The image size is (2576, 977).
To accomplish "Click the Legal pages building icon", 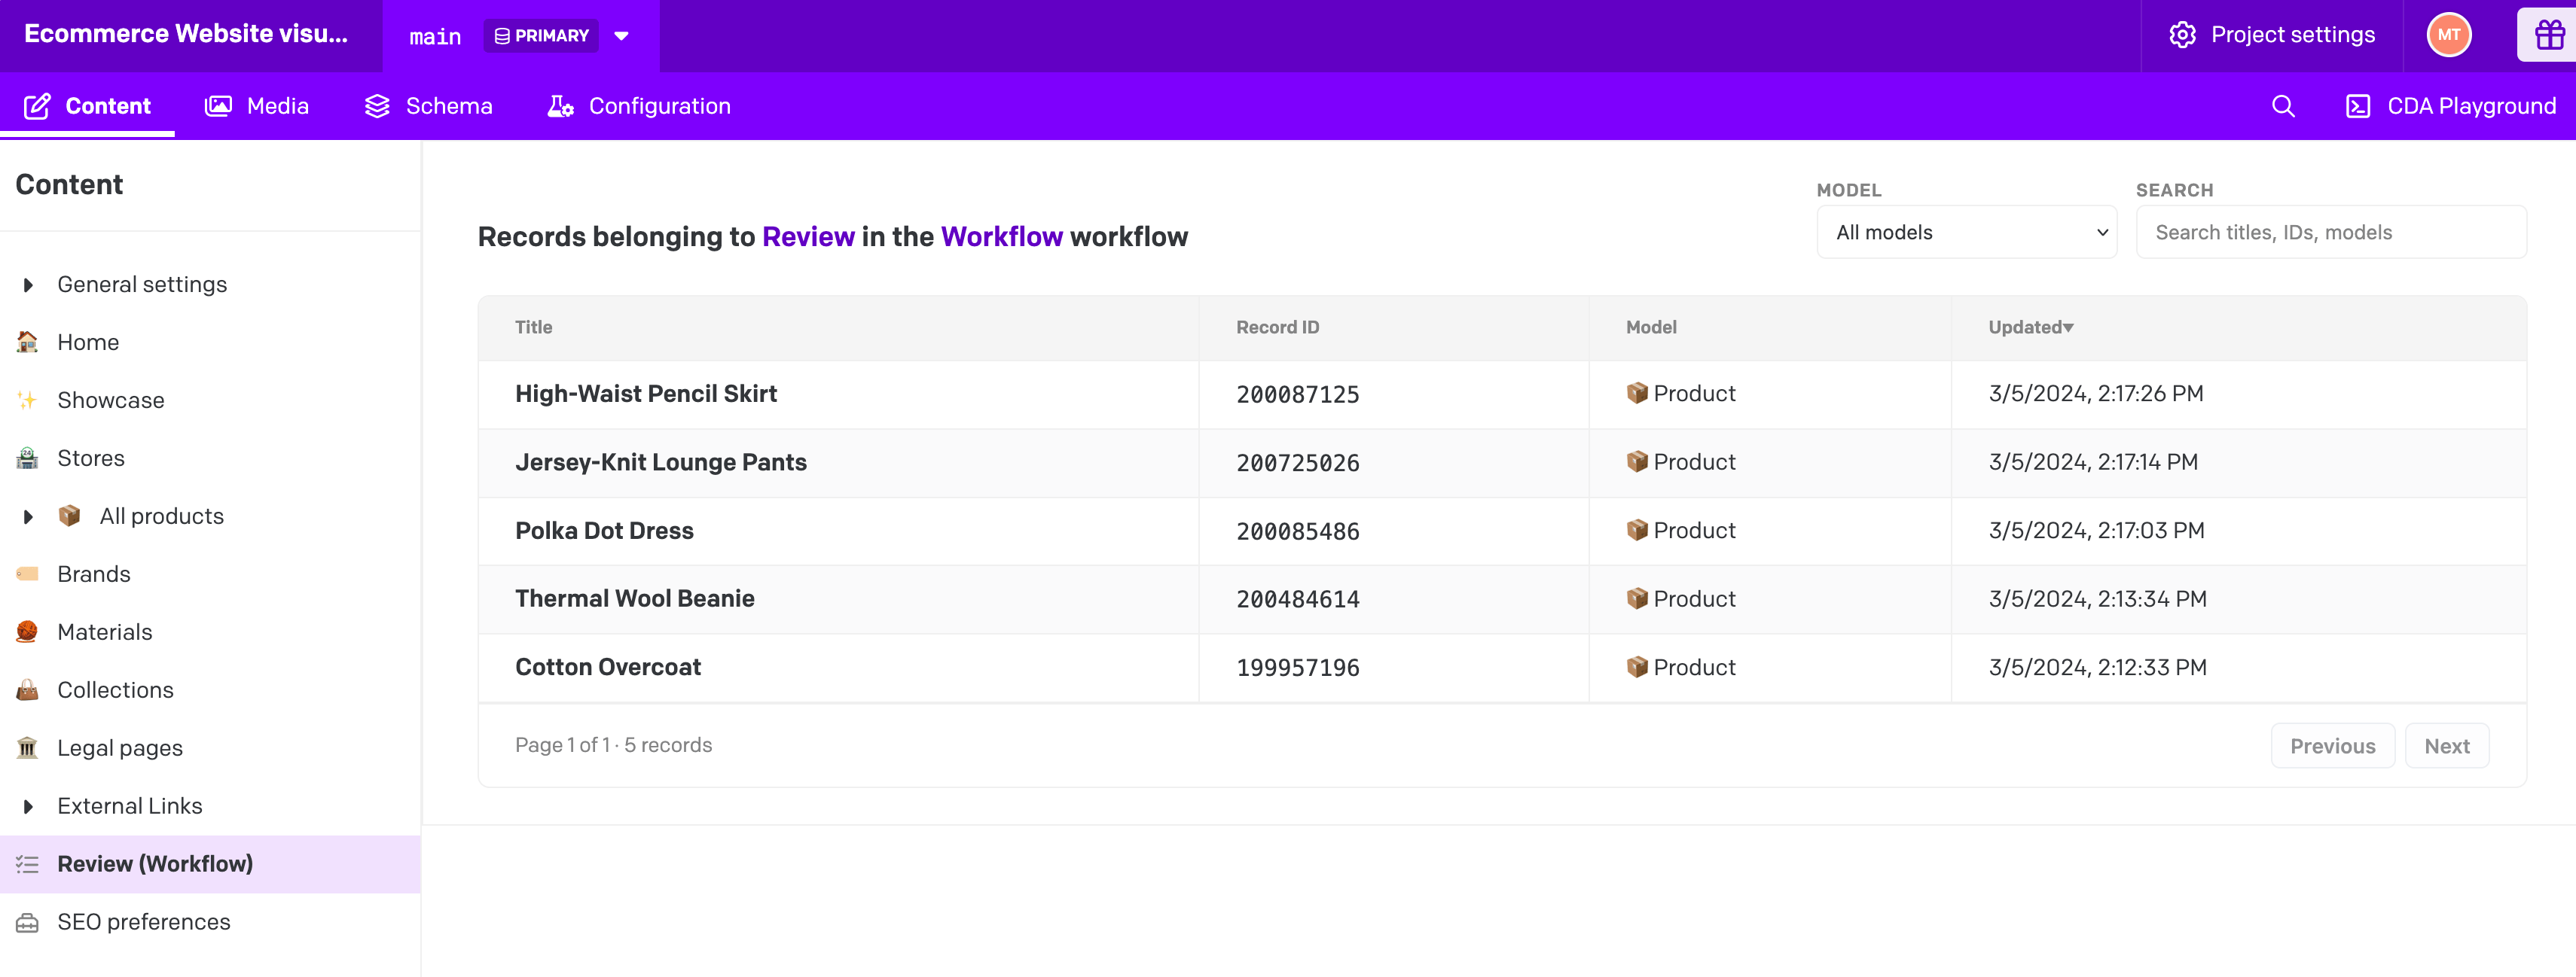I will 28,748.
